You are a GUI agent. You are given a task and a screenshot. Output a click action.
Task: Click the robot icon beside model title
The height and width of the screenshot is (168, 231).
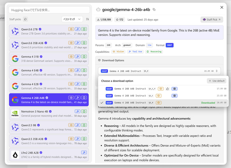(98, 10)
